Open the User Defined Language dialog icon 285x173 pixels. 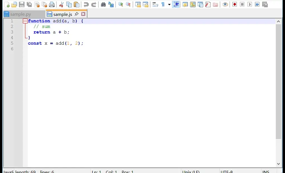click(x=185, y=4)
